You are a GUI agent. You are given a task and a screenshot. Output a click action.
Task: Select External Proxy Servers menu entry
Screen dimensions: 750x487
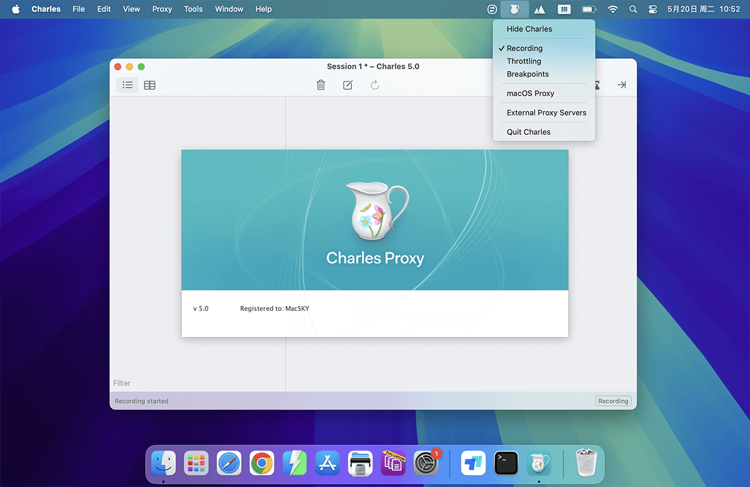tap(544, 112)
